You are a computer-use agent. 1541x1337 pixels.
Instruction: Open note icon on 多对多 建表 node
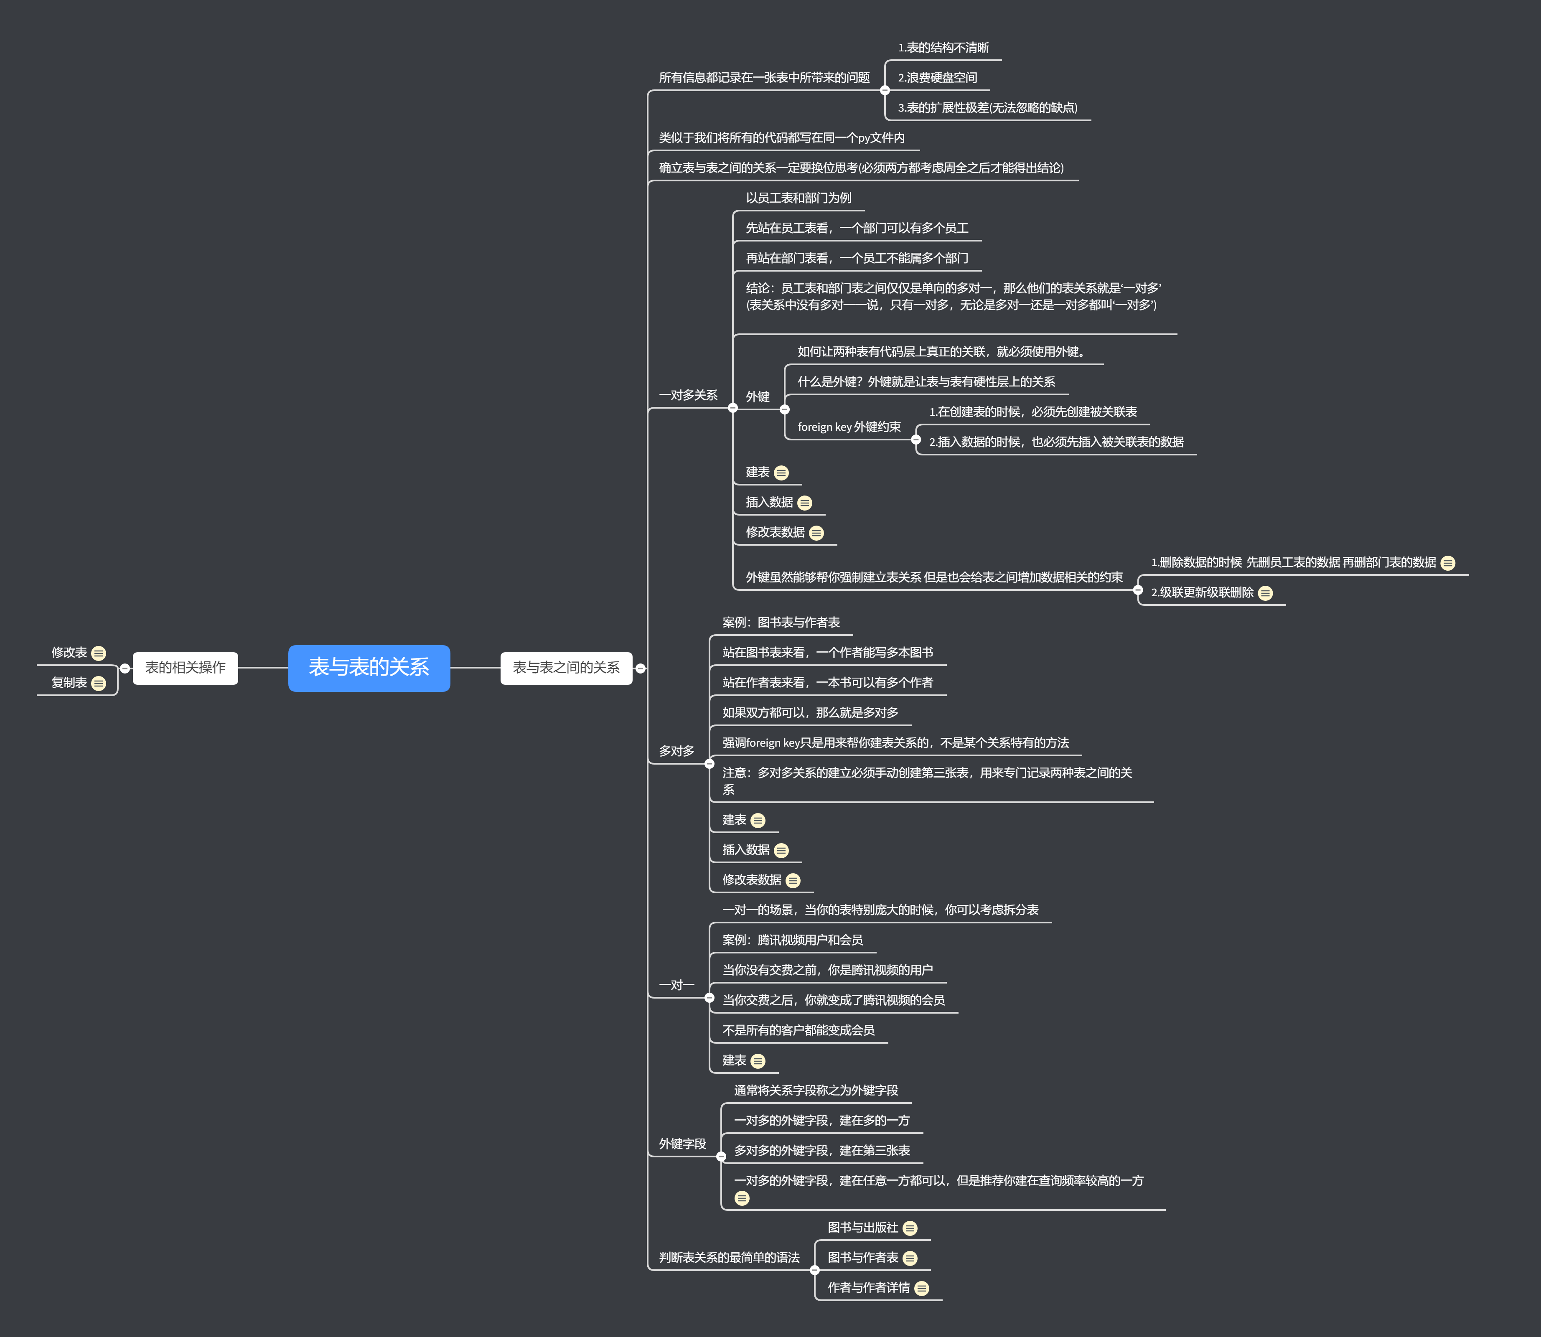[758, 821]
